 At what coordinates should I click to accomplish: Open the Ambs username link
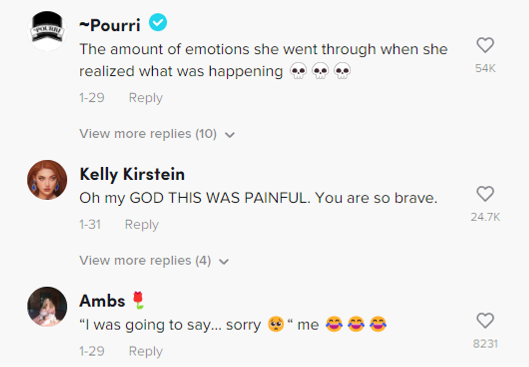coord(102,301)
